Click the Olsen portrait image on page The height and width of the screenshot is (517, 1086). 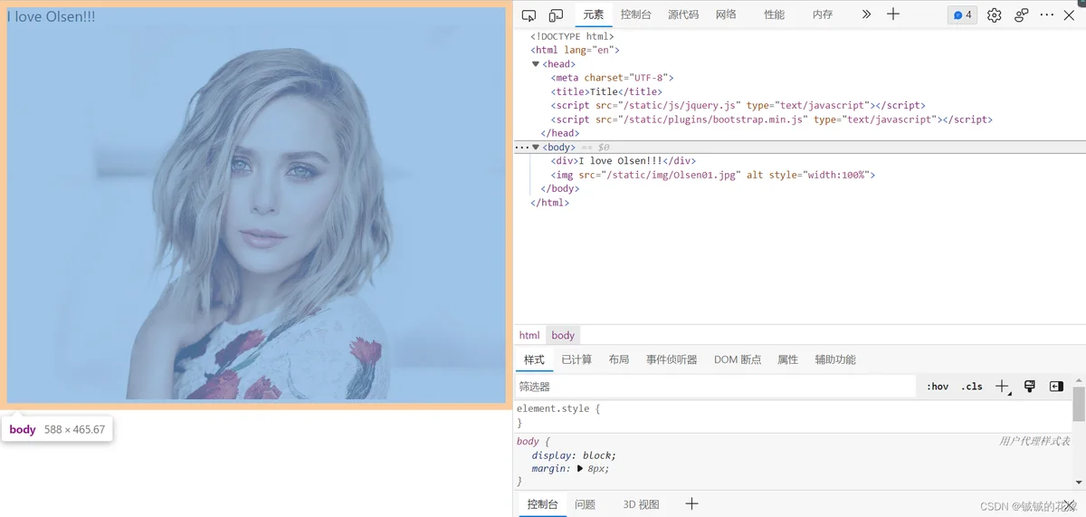point(256,214)
